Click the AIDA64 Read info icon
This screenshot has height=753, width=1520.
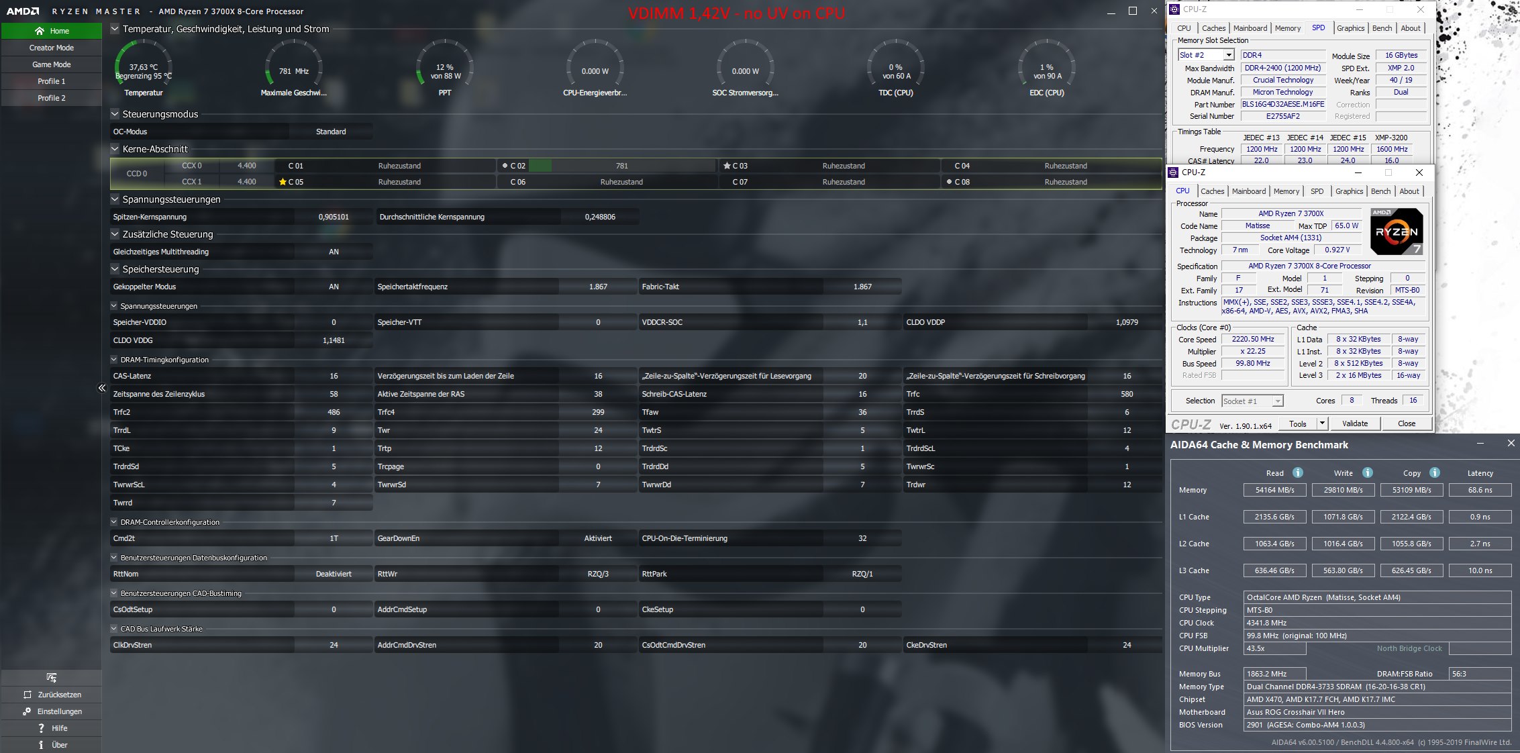pos(1297,472)
